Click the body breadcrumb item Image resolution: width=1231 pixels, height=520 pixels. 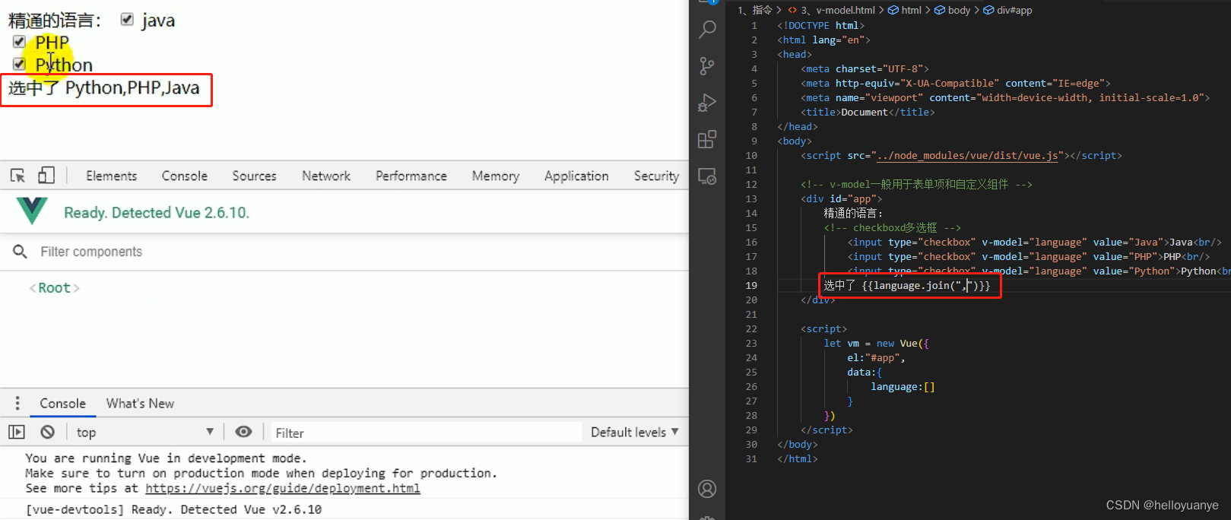pyautogui.click(x=953, y=10)
